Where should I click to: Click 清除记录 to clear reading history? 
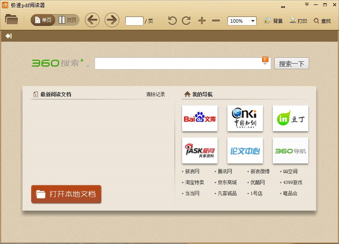pyautogui.click(x=155, y=94)
